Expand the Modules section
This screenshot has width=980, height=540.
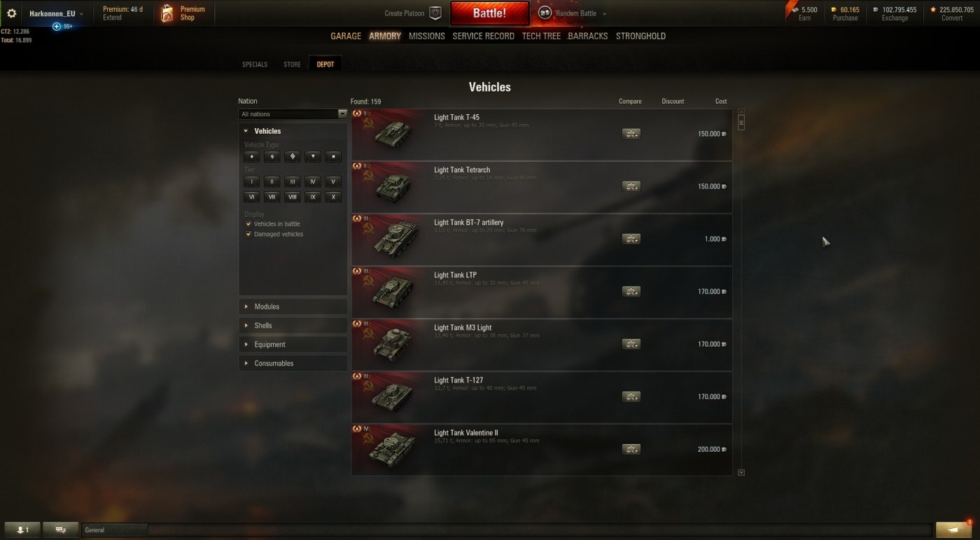pos(293,307)
